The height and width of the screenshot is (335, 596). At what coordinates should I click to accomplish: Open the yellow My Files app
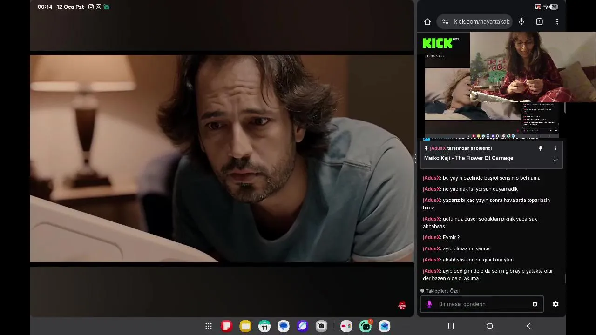245,326
